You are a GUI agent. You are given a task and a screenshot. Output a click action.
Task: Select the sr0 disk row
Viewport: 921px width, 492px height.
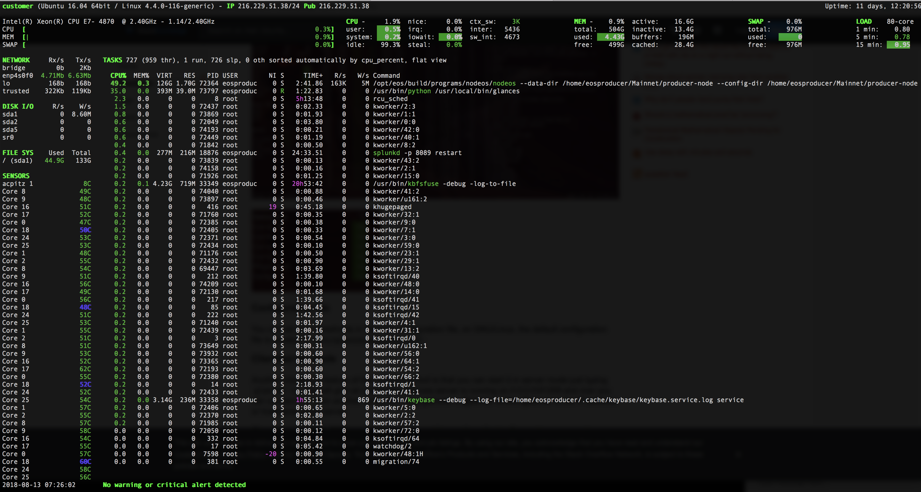click(x=46, y=137)
